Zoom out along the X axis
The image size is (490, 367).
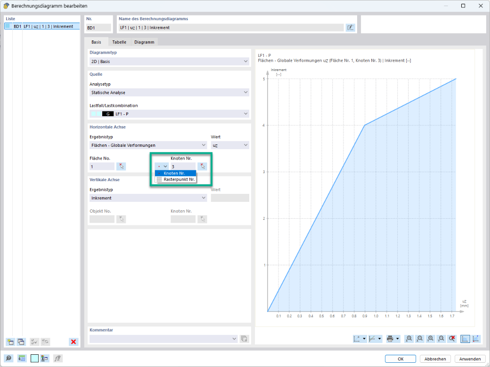pyautogui.click(x=420, y=339)
